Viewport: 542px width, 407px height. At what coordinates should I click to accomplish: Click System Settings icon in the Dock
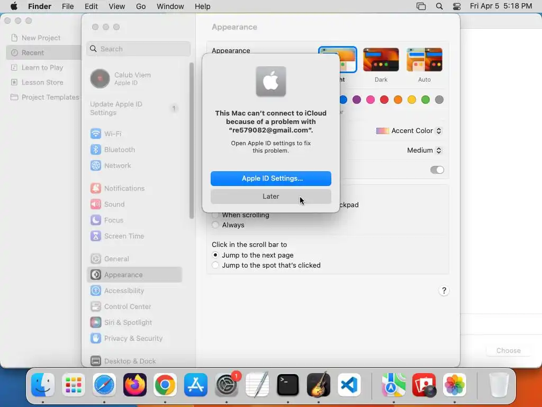(227, 385)
